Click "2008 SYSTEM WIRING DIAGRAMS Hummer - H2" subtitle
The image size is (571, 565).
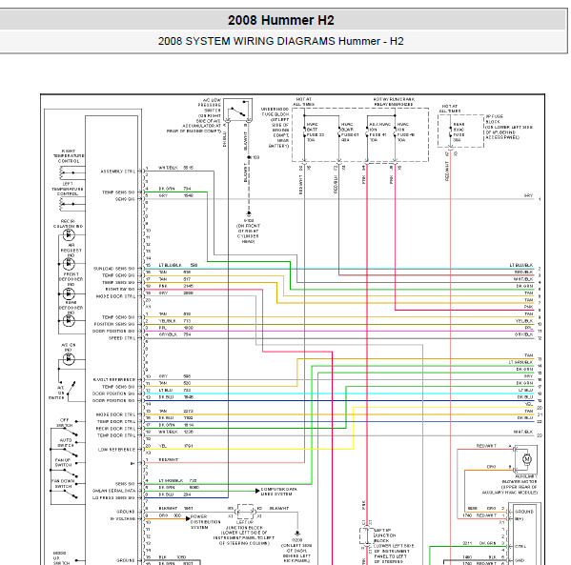281,41
